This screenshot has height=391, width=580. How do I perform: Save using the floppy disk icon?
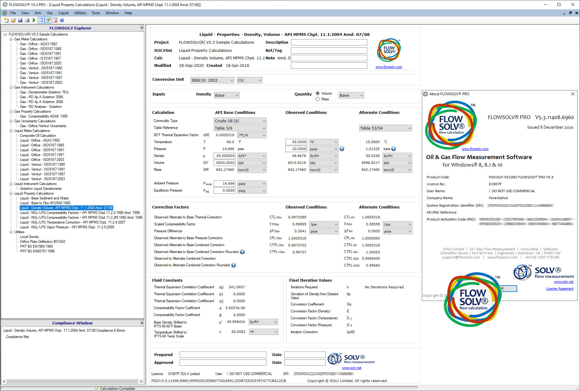(x=20, y=20)
